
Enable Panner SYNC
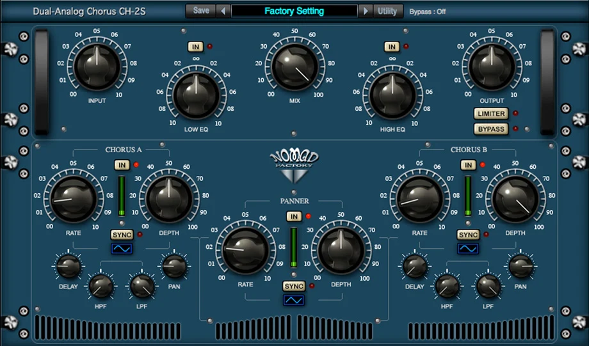point(294,287)
